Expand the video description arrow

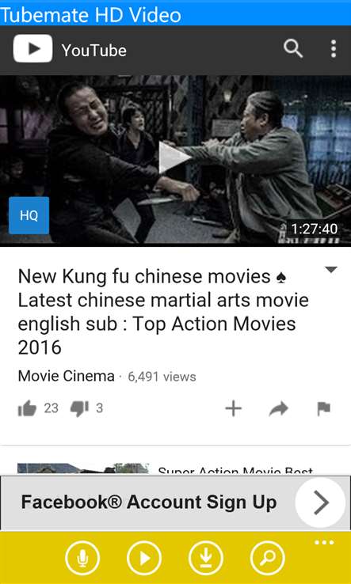click(331, 270)
